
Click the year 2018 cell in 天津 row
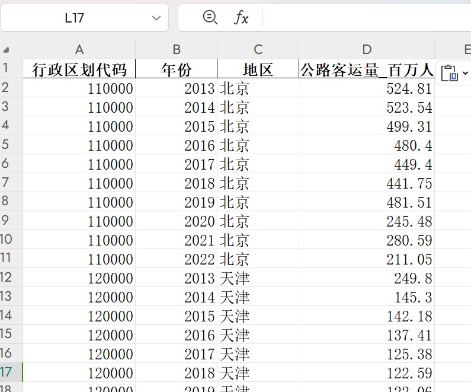tap(177, 372)
